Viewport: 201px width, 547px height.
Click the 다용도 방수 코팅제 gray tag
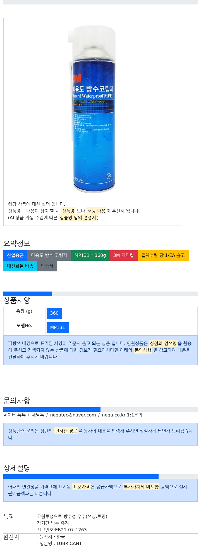(49, 255)
